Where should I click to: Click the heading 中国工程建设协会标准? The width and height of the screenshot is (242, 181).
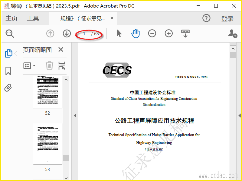[x=153, y=93]
